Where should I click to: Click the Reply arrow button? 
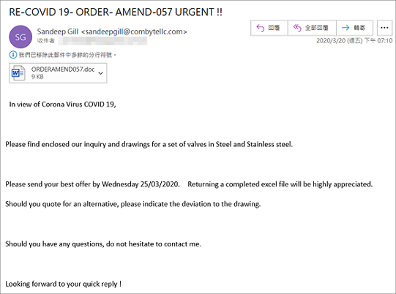coord(269,28)
